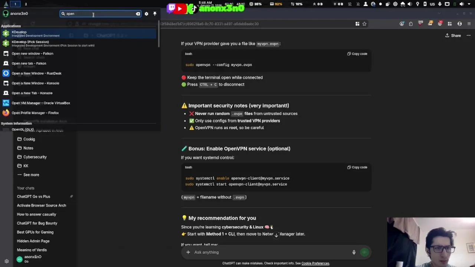Click the lightbulb tray icon

pos(417,4)
